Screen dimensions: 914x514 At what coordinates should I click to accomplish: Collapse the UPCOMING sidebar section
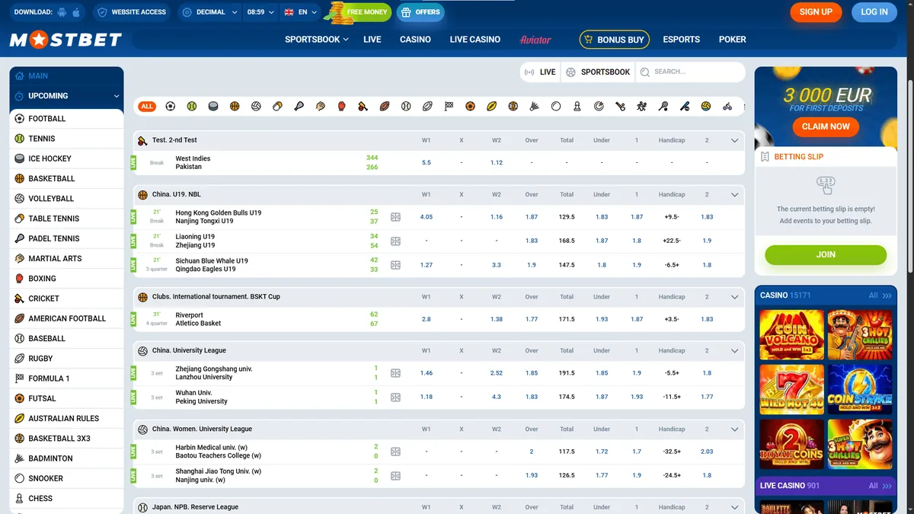click(x=66, y=96)
